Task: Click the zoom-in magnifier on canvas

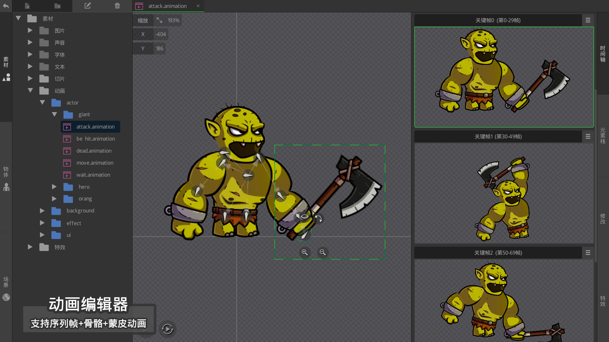Action: coord(304,252)
